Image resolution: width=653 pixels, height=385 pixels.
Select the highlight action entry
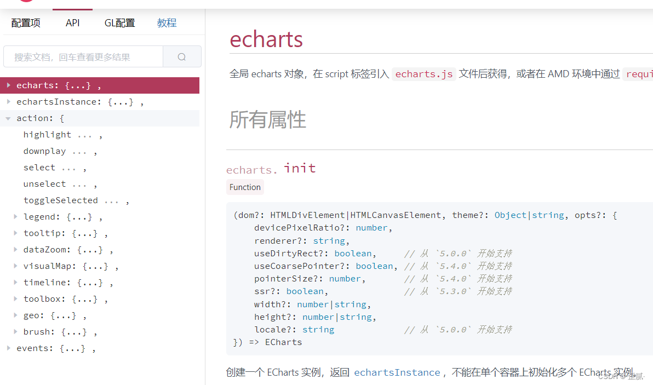[47, 134]
